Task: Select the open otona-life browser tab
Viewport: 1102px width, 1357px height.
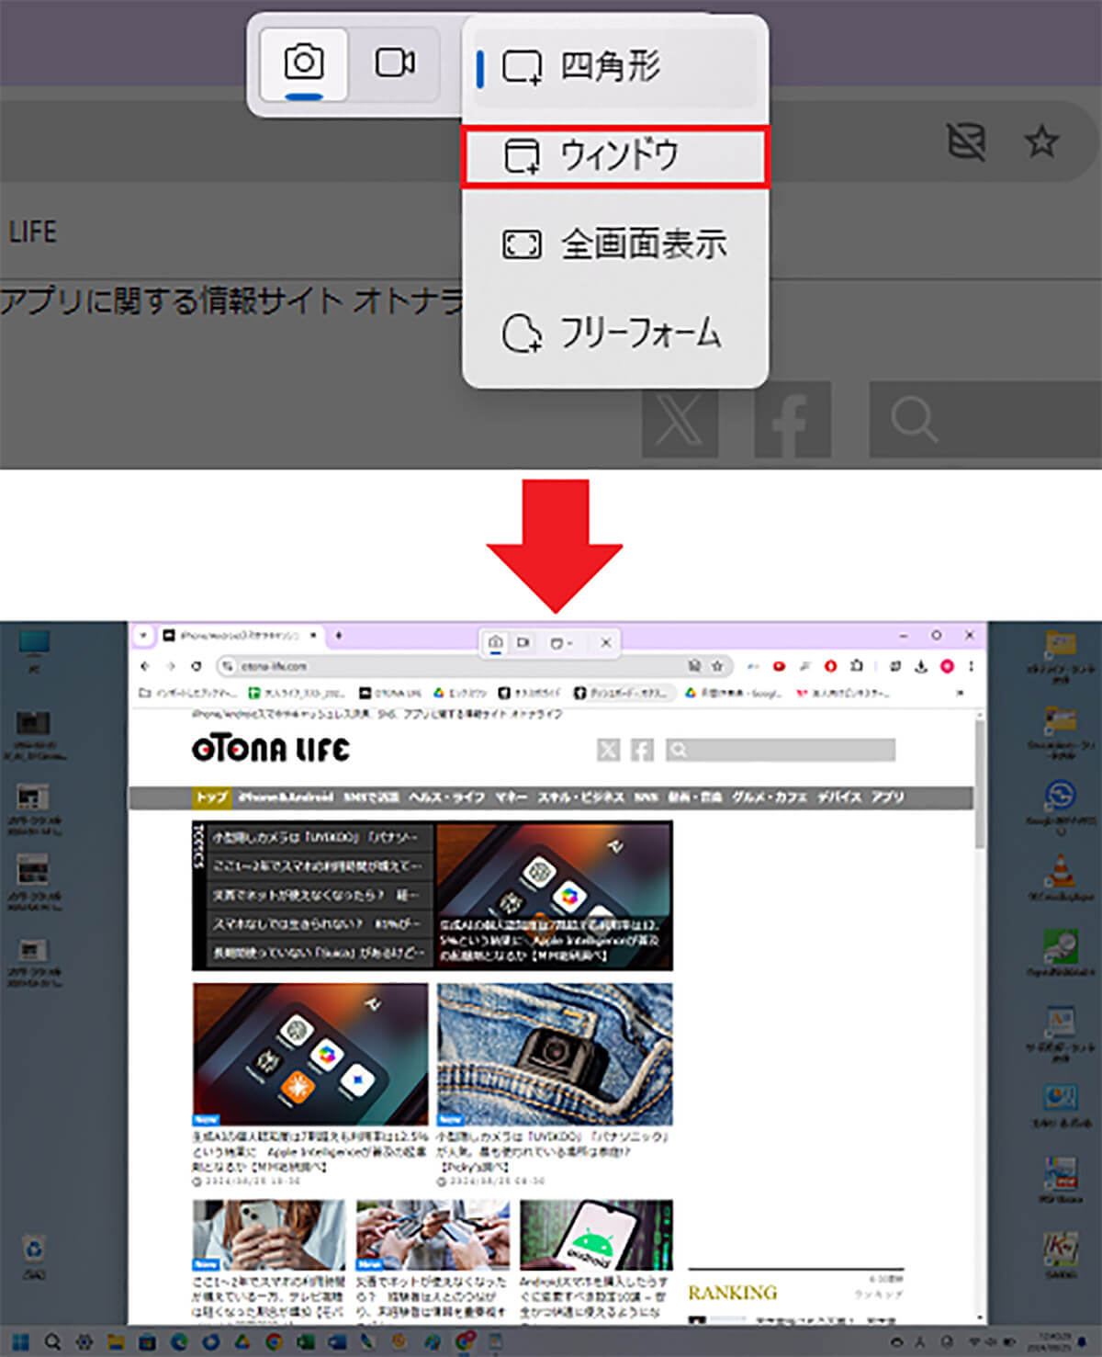Action: pos(241,635)
